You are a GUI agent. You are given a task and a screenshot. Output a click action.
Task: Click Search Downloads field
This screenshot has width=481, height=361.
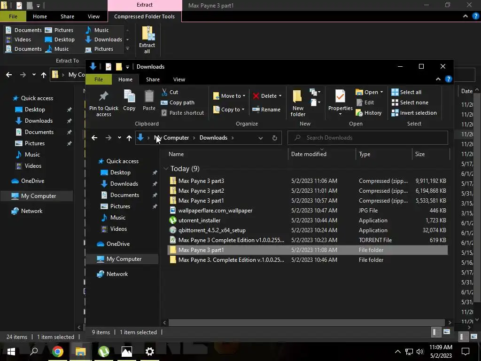[367, 138]
